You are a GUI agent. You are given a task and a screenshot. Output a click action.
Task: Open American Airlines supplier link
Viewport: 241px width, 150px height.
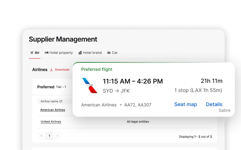(53, 110)
